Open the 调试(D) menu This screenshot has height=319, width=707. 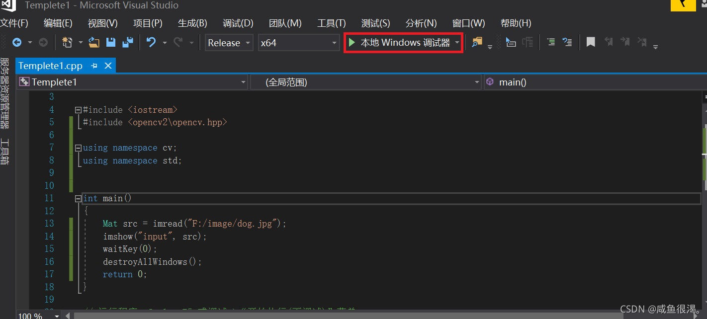pyautogui.click(x=238, y=23)
